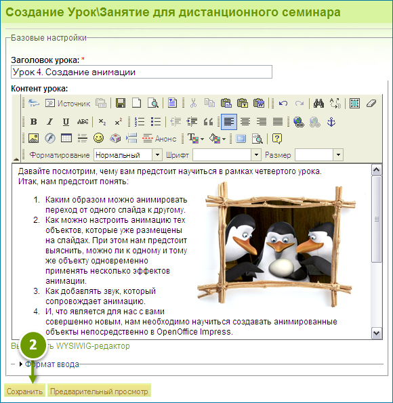Click the Заголовок урока input field
This screenshot has height=403, width=393.
tap(142, 72)
